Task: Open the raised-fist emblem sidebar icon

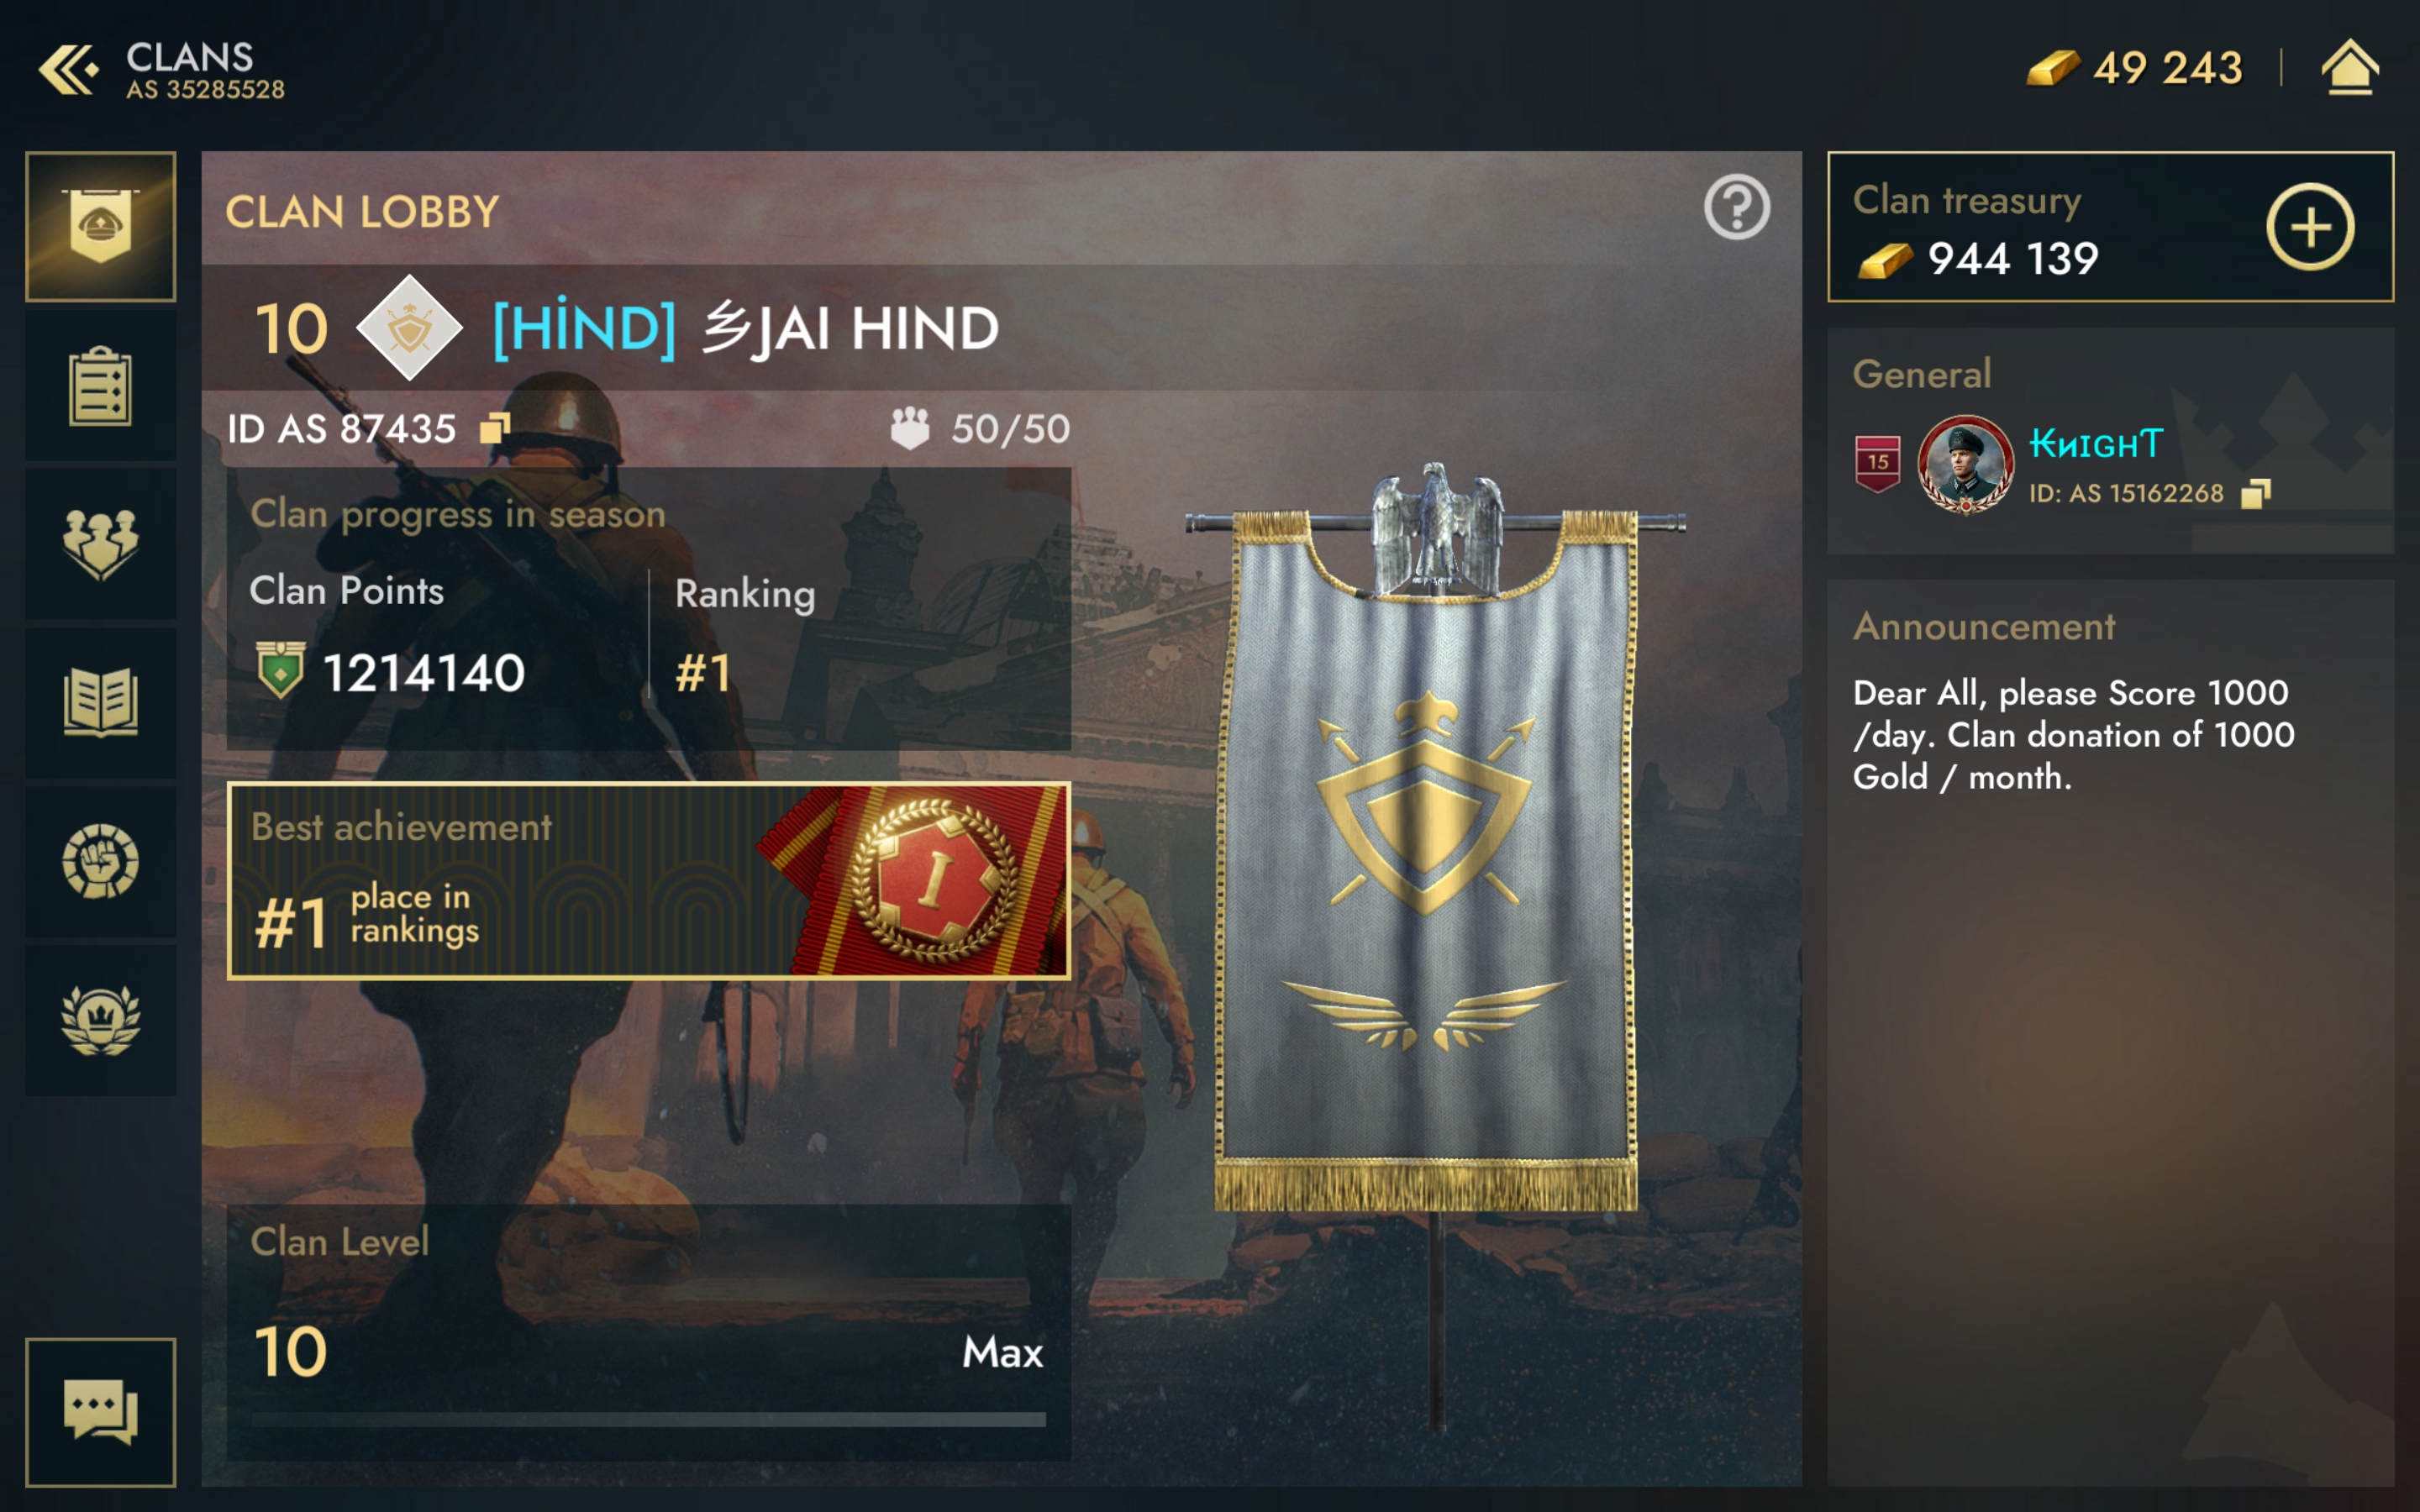Action: coord(101,862)
